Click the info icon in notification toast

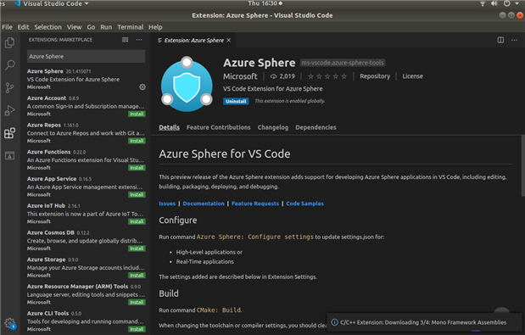tap(334, 322)
